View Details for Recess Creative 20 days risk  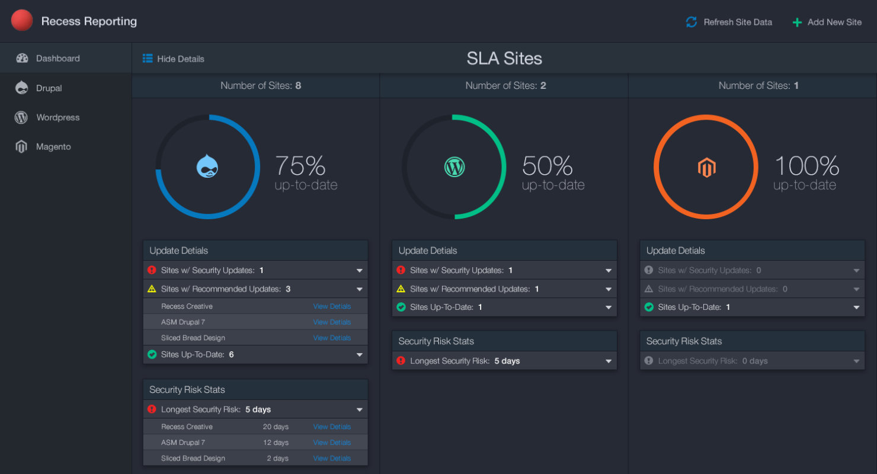point(332,427)
